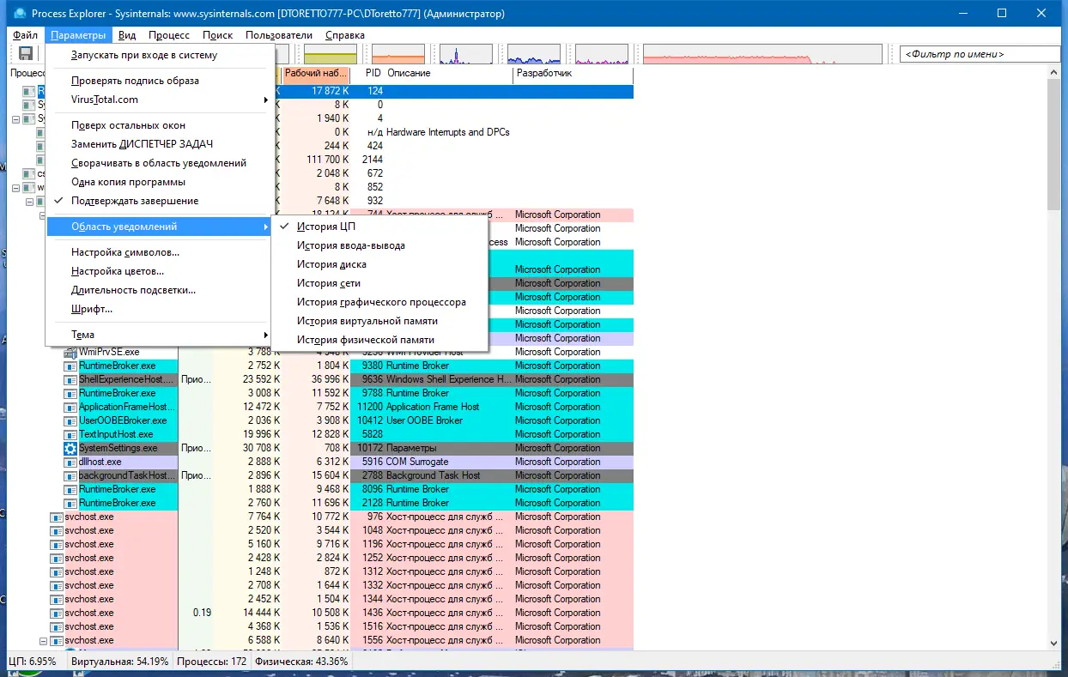This screenshot has width=1068, height=677.
Task: Open the 'Процесс' menu
Action: click(x=169, y=35)
